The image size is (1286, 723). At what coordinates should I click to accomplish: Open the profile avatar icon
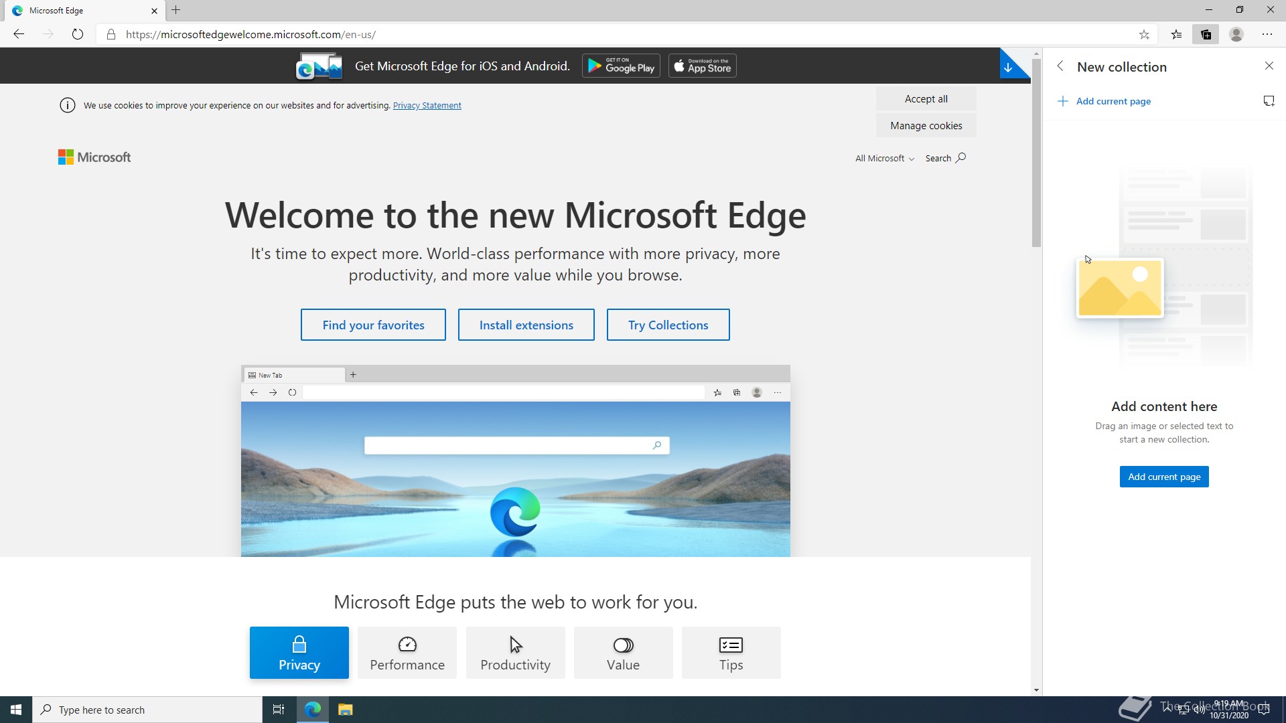coord(1236,34)
